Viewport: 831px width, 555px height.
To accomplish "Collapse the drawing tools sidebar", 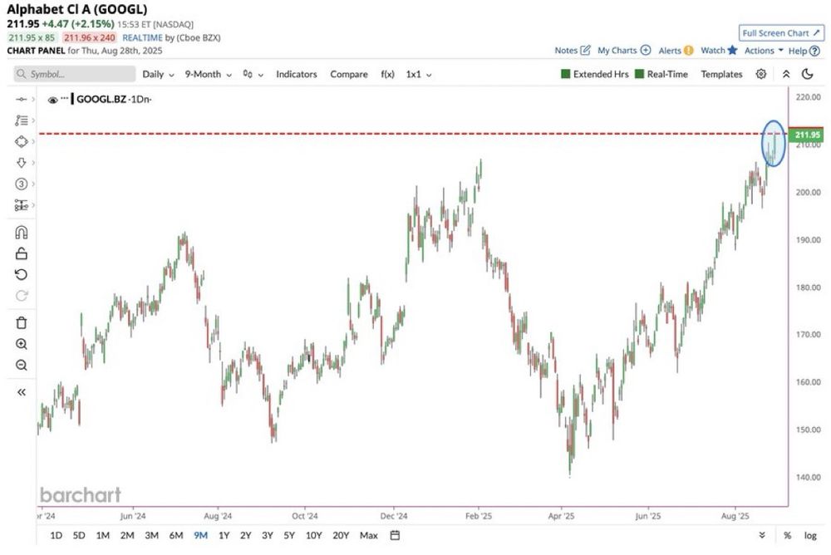I will coord(22,392).
